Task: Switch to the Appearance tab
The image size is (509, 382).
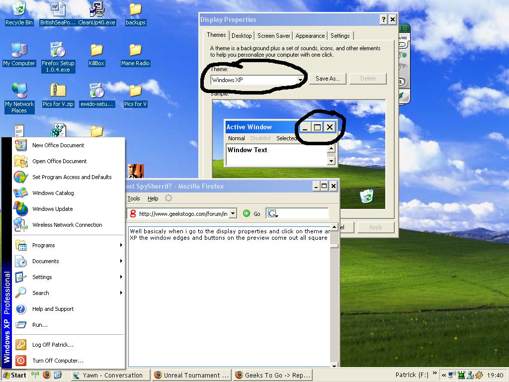Action: (x=310, y=36)
